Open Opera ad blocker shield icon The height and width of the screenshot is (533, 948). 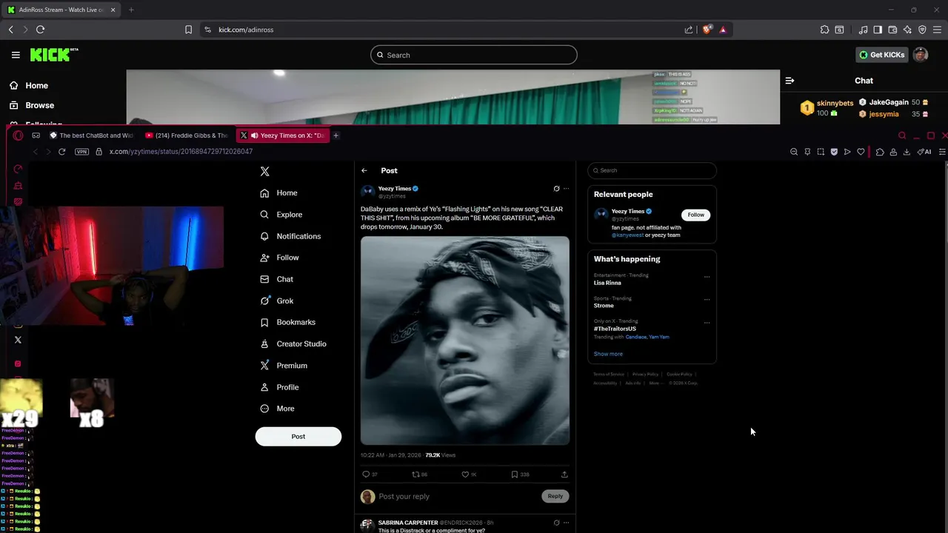click(834, 152)
